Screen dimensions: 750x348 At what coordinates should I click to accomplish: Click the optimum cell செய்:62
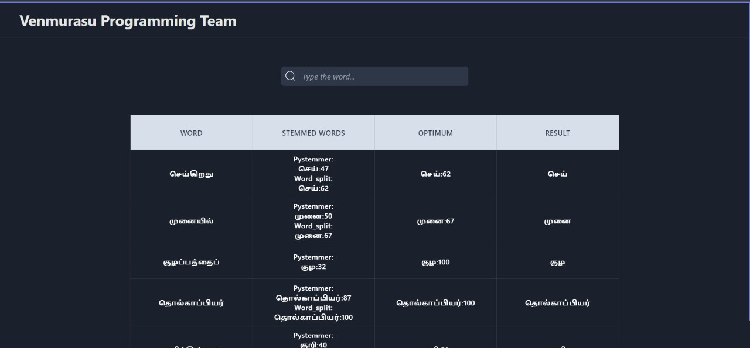(x=435, y=174)
